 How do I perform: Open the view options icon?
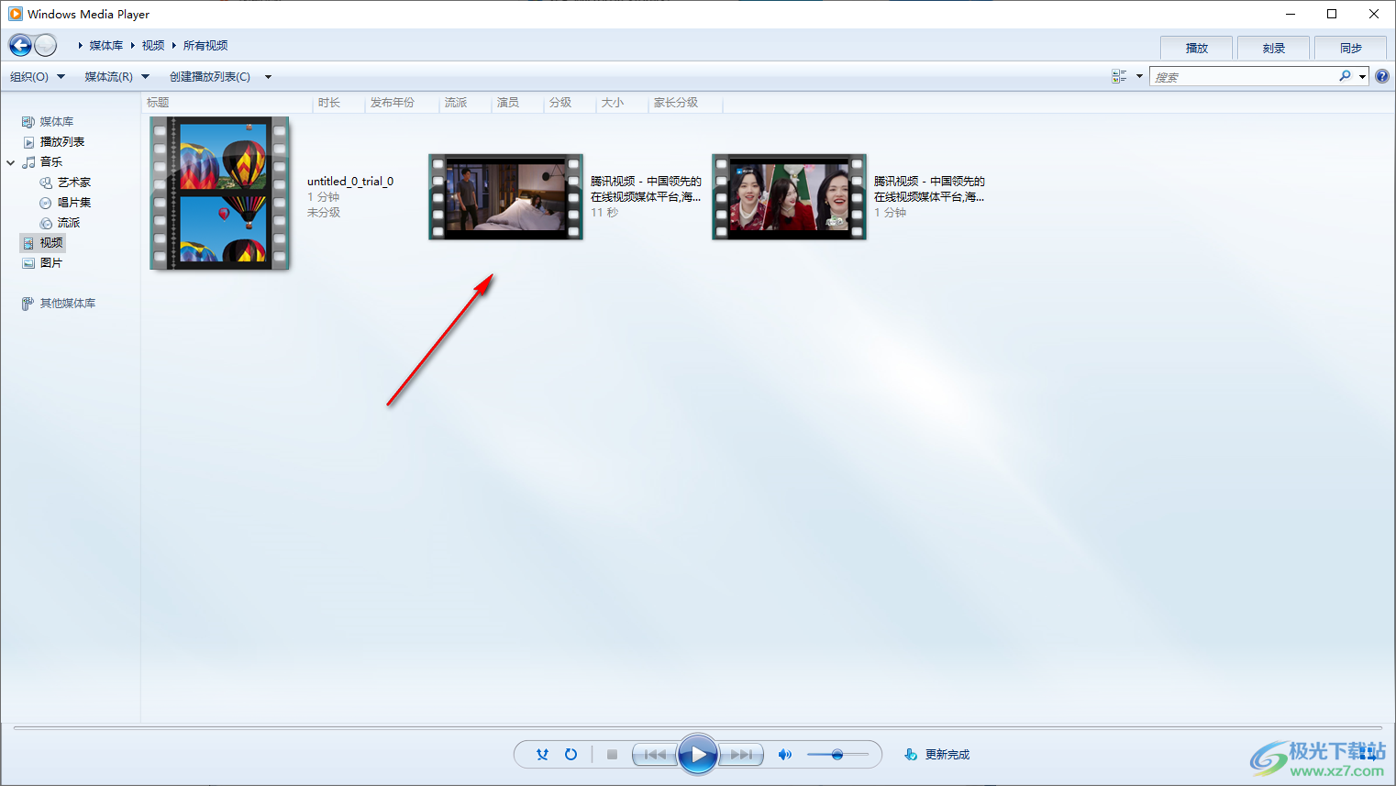[x=1119, y=77]
